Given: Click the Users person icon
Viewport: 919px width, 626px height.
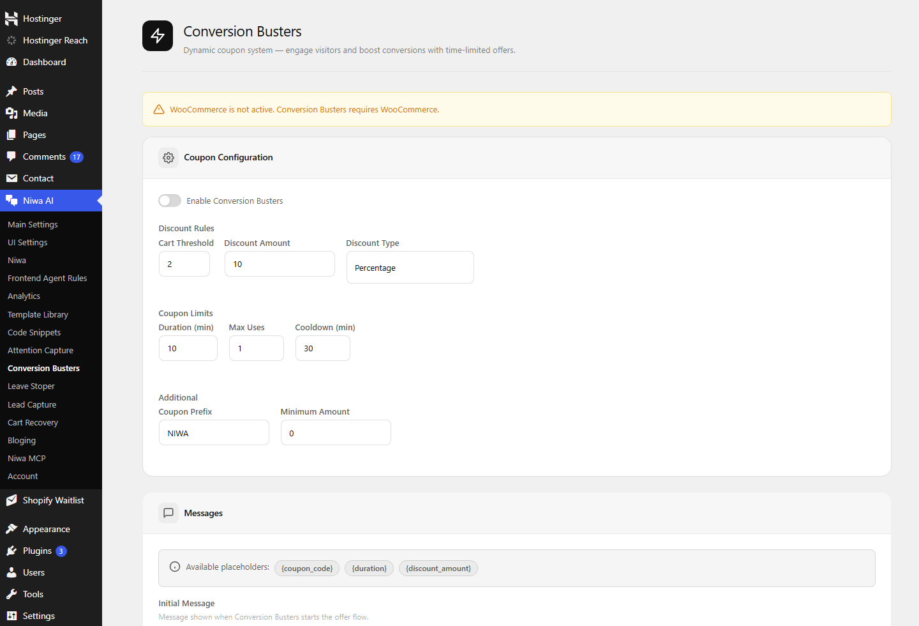Looking at the screenshot, I should (11, 572).
